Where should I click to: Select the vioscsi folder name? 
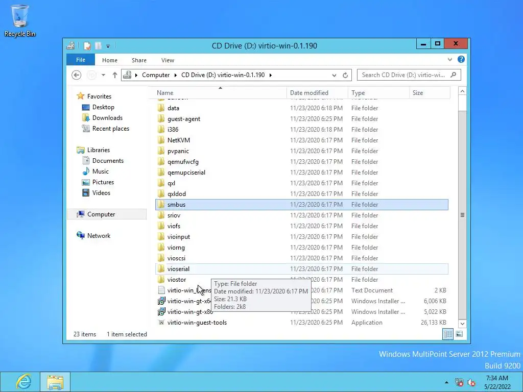point(176,258)
